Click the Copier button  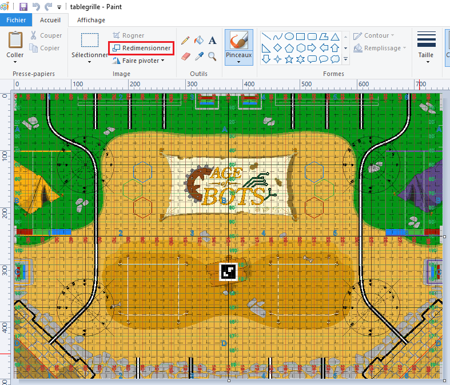45,48
